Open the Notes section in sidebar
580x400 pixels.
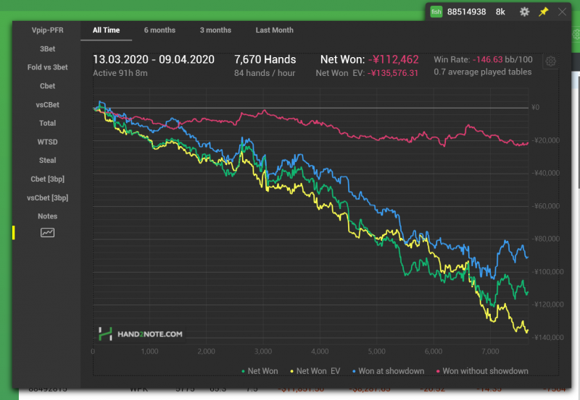coord(47,216)
